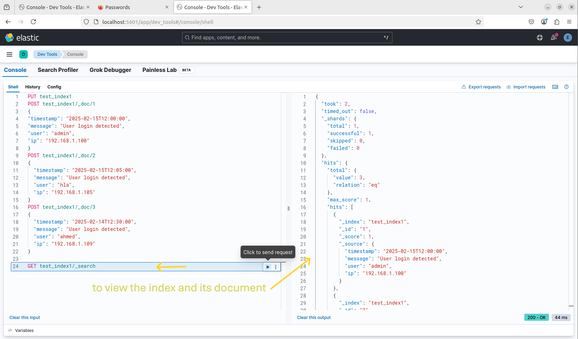
Task: Click the Elastic logo
Action: (x=22, y=38)
